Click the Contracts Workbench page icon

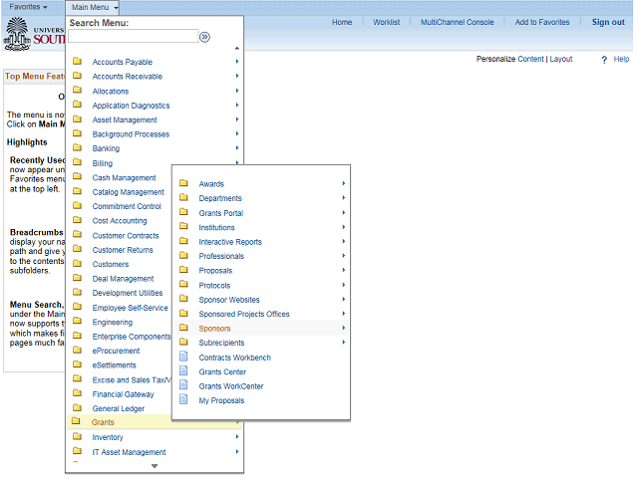(x=182, y=358)
